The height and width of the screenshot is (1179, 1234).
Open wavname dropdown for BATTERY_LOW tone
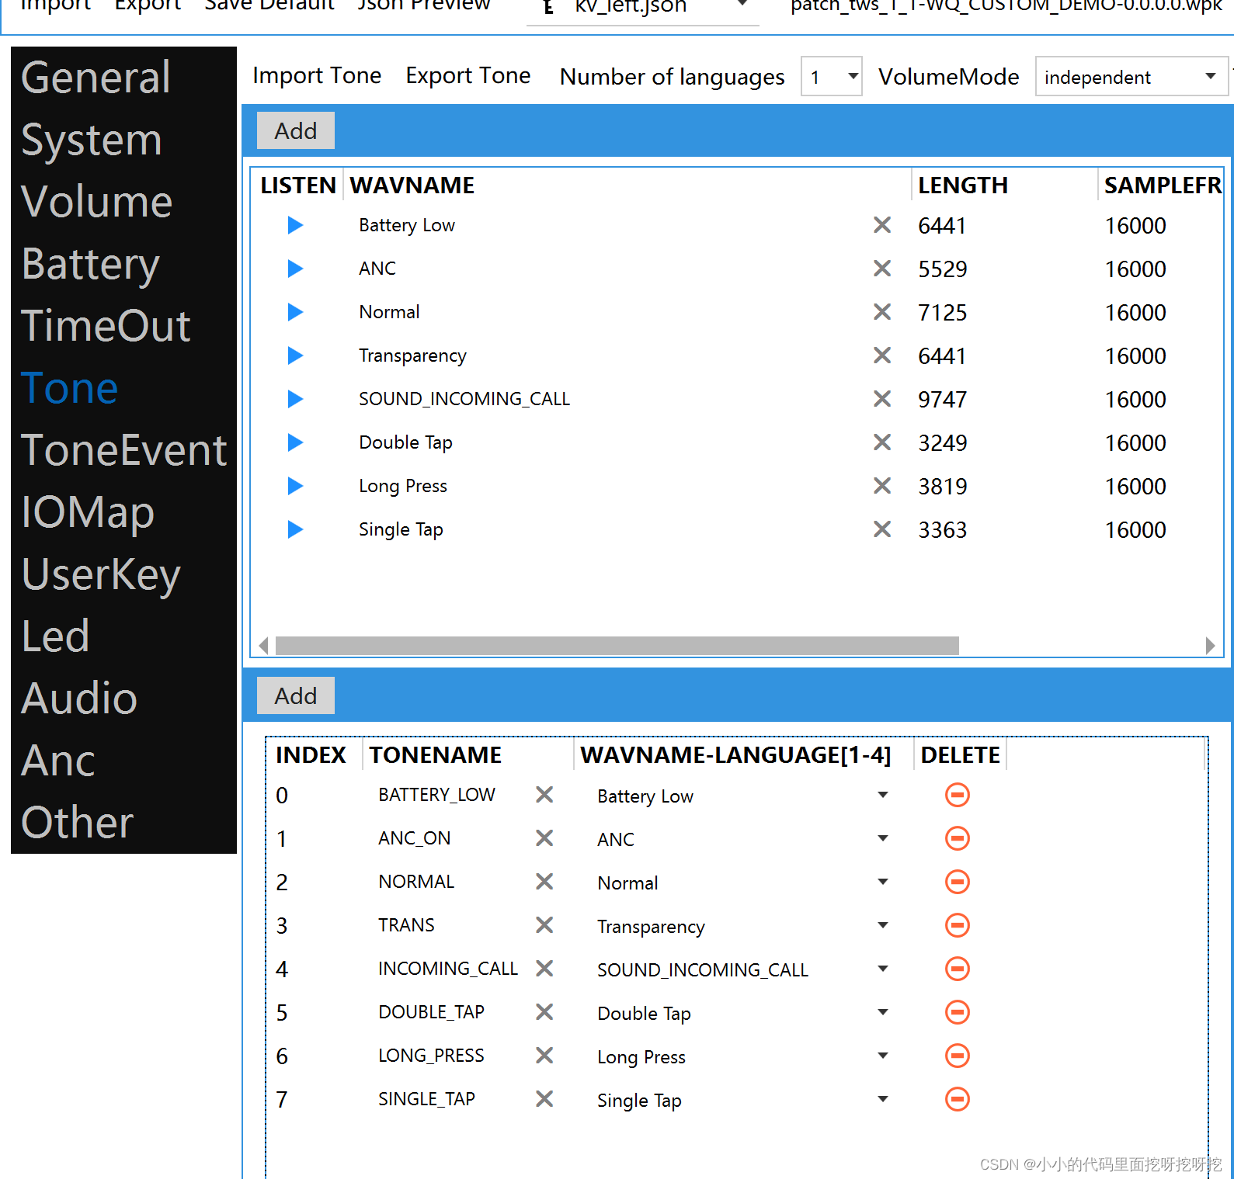click(x=883, y=795)
